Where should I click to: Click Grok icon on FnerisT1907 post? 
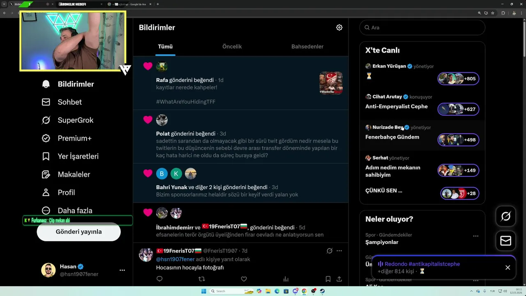(x=329, y=251)
